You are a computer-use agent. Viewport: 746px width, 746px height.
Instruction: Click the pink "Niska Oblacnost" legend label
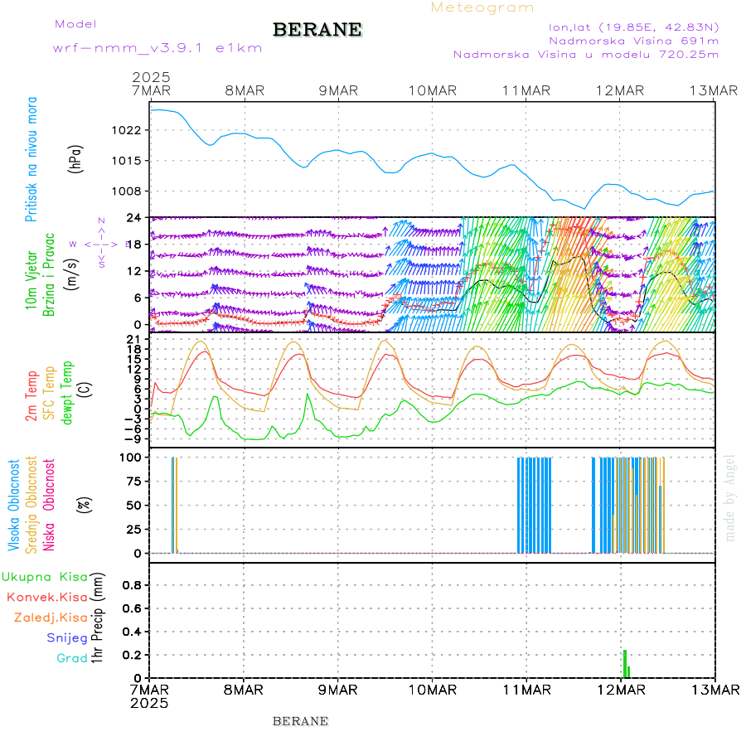[49, 506]
